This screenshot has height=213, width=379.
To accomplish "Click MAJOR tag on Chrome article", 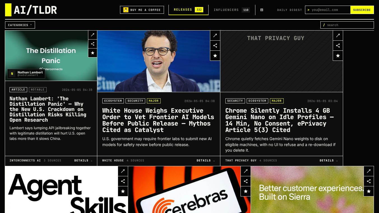I will 277,101.
